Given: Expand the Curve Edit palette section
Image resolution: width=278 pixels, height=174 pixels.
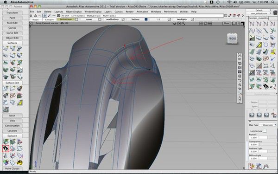Looking at the screenshot, I should pyautogui.click(x=12, y=33).
